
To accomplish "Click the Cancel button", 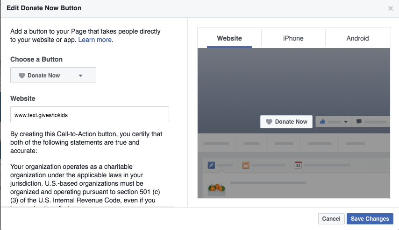I will pos(331,218).
